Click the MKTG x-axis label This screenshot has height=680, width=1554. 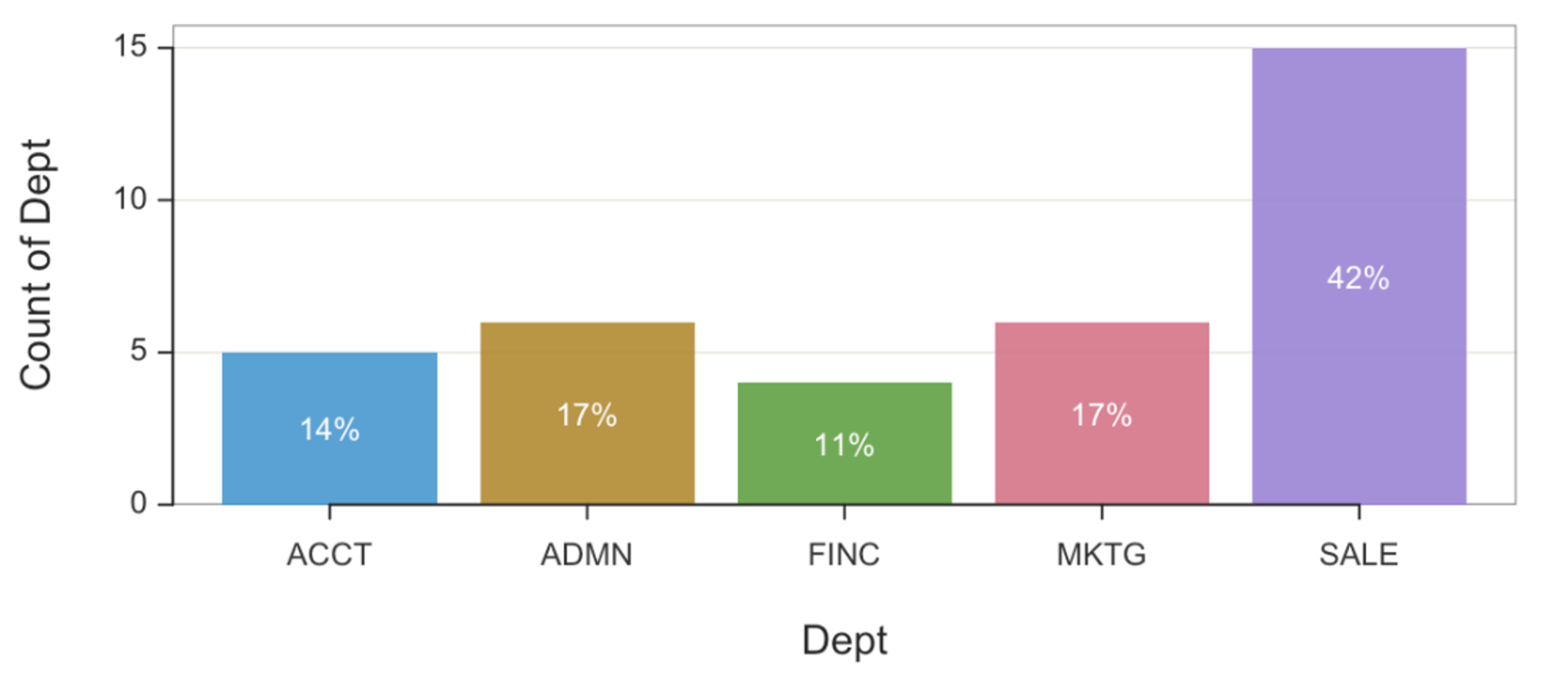1101,554
